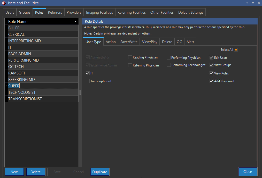Open the Save/Write privileges tab

click(129, 42)
